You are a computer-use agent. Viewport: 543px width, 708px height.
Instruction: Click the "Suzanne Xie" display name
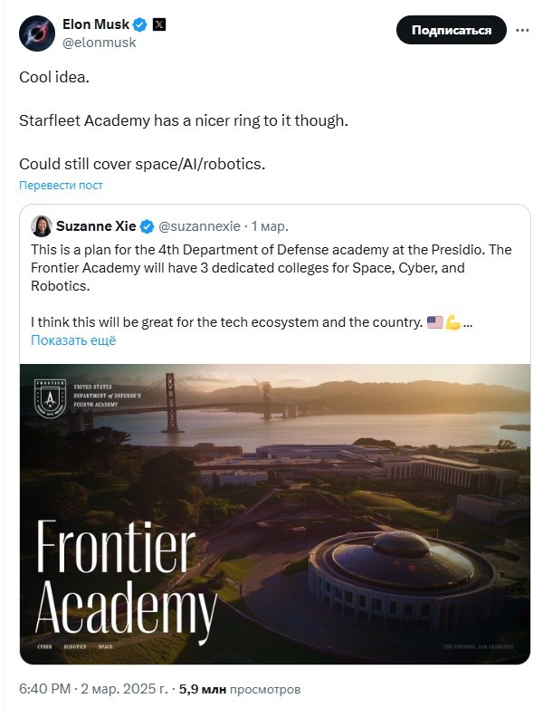point(97,225)
